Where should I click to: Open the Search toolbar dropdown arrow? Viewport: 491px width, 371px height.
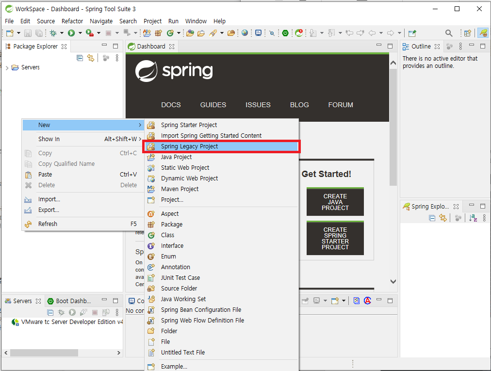click(x=222, y=33)
